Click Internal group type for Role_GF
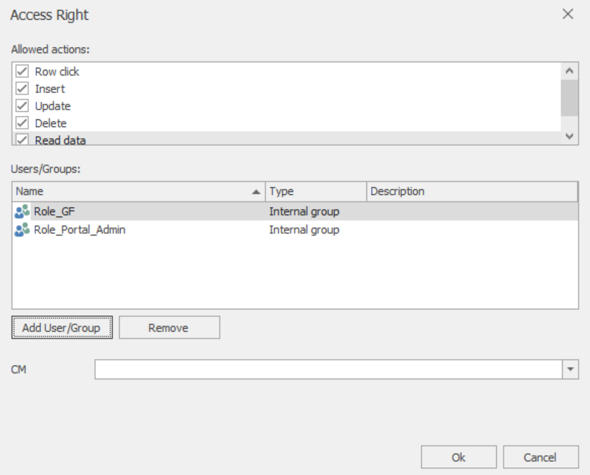This screenshot has height=475, width=590. (x=304, y=211)
